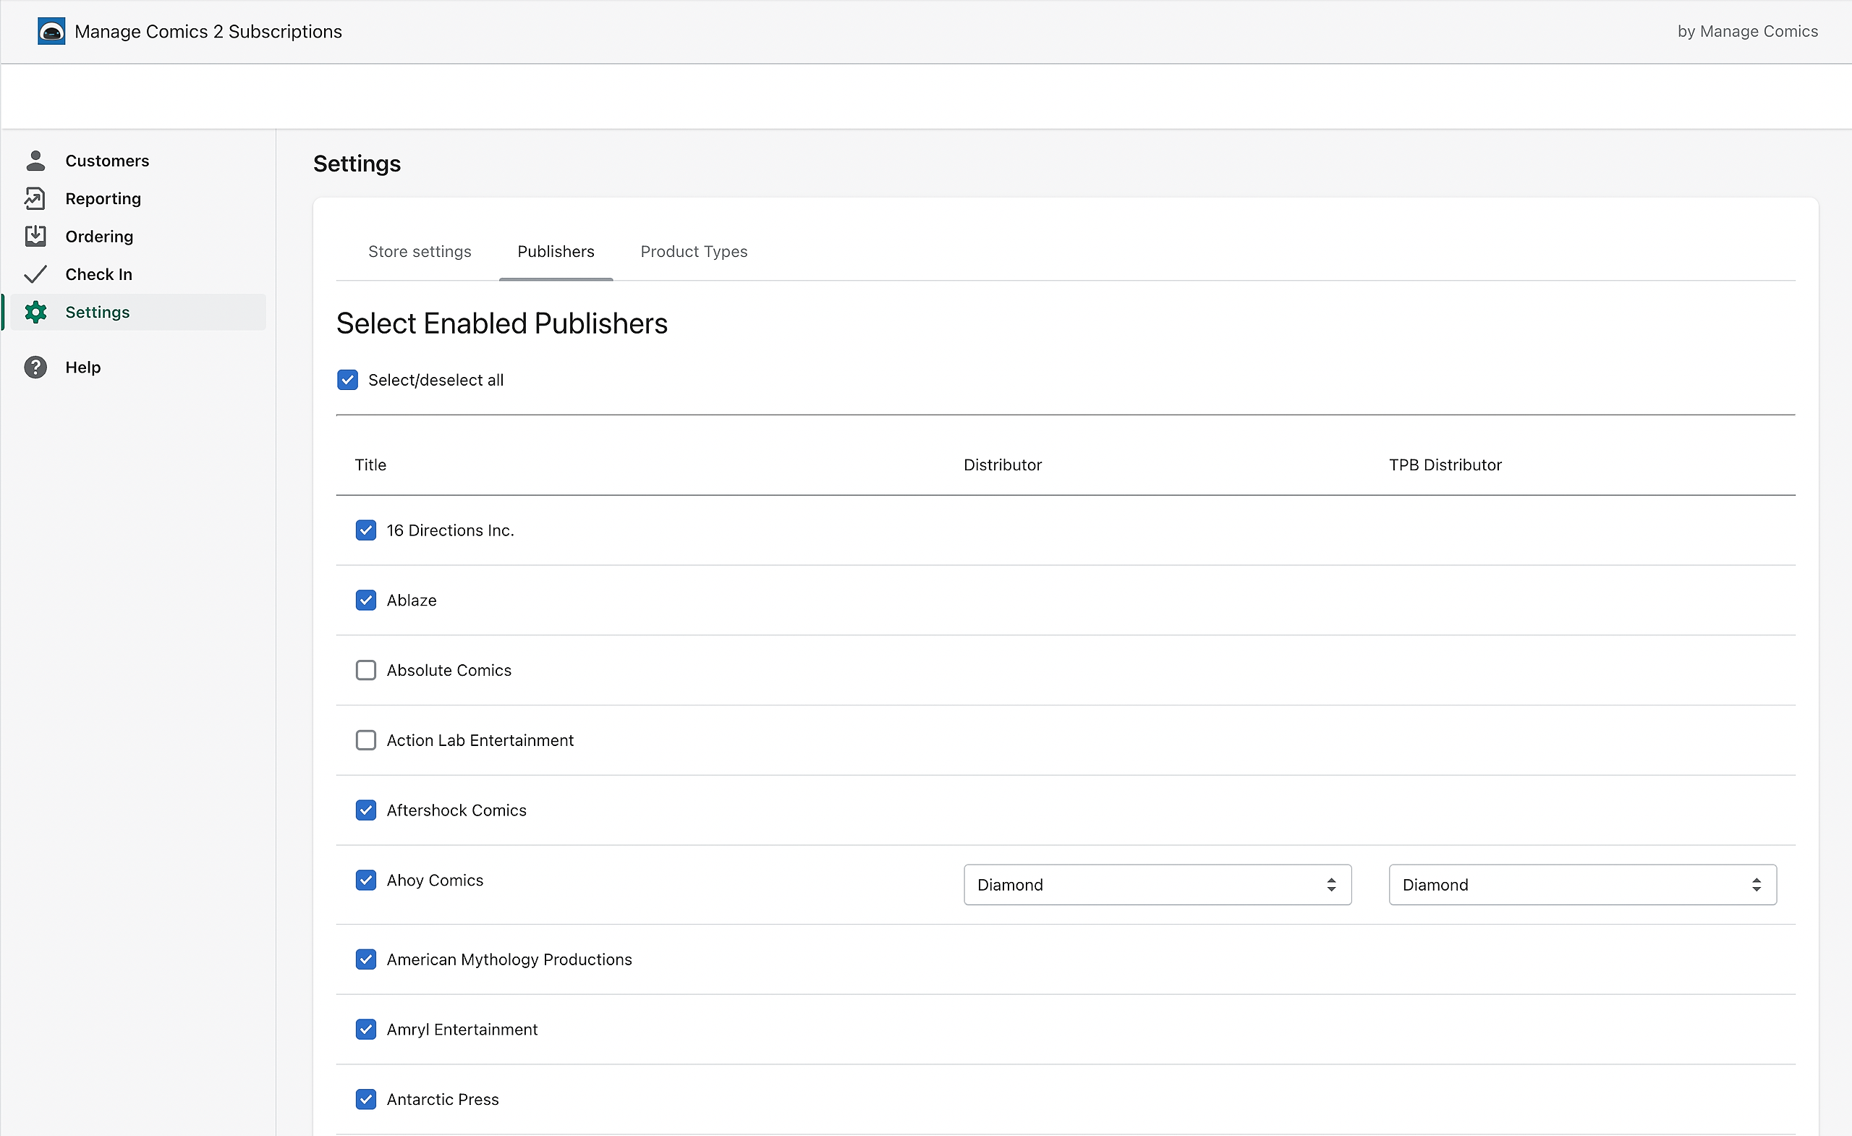
Task: Switch to the Product Types tab
Action: [x=693, y=252]
